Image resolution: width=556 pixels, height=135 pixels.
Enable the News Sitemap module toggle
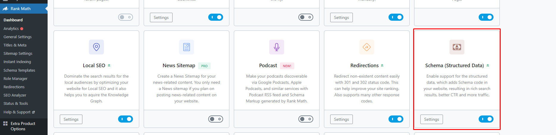(216, 119)
